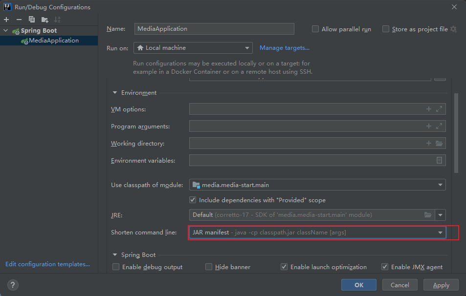The height and width of the screenshot is (296, 466).
Task: Expand the VM options field editor
Action: coord(439,109)
